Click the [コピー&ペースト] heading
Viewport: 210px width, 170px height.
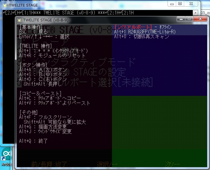point(40,93)
